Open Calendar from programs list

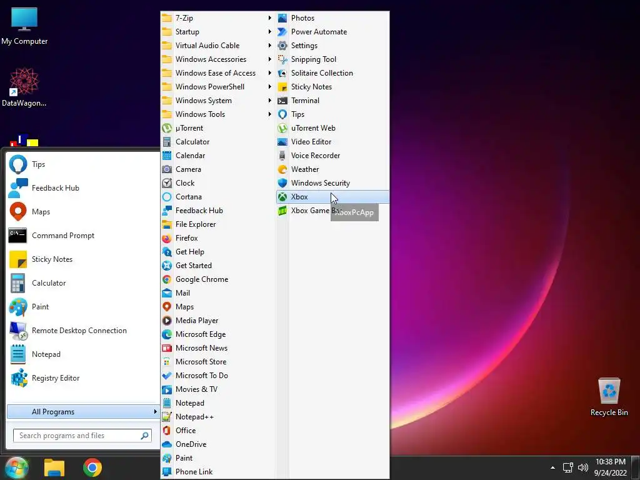click(217, 156)
